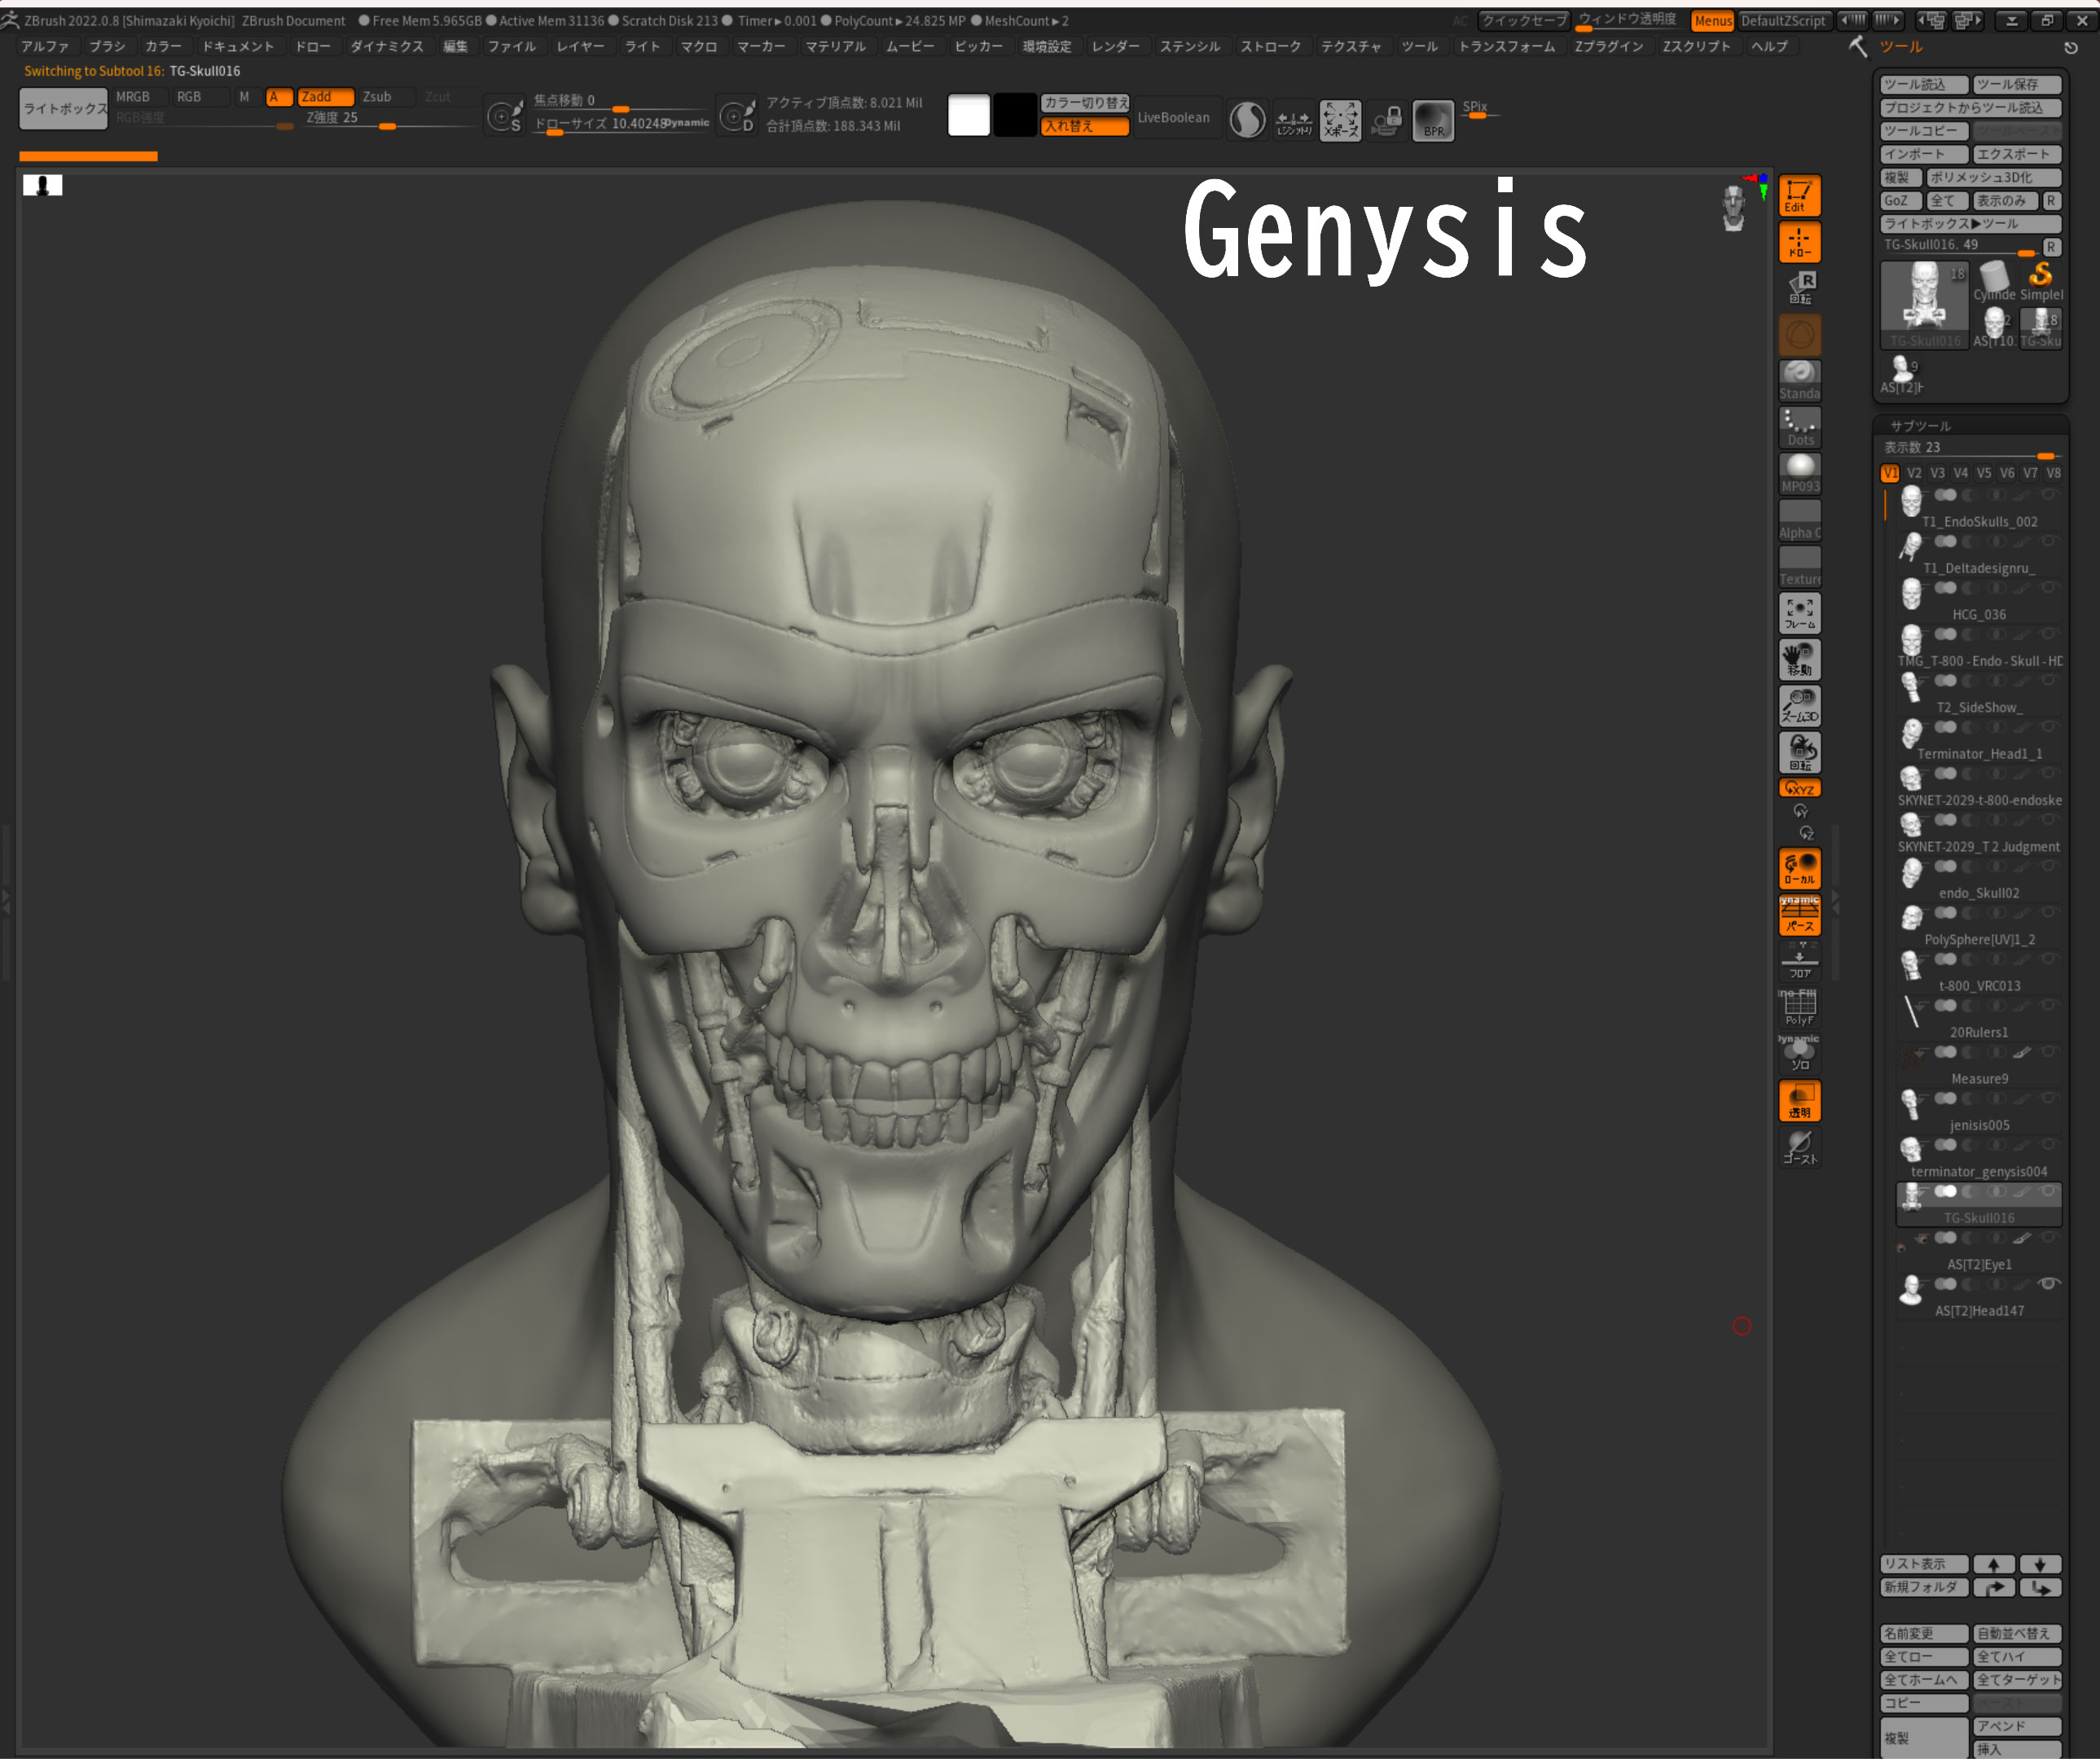The width and height of the screenshot is (2100, 1759).
Task: Select the Standard brush thumbnail
Action: (1799, 379)
